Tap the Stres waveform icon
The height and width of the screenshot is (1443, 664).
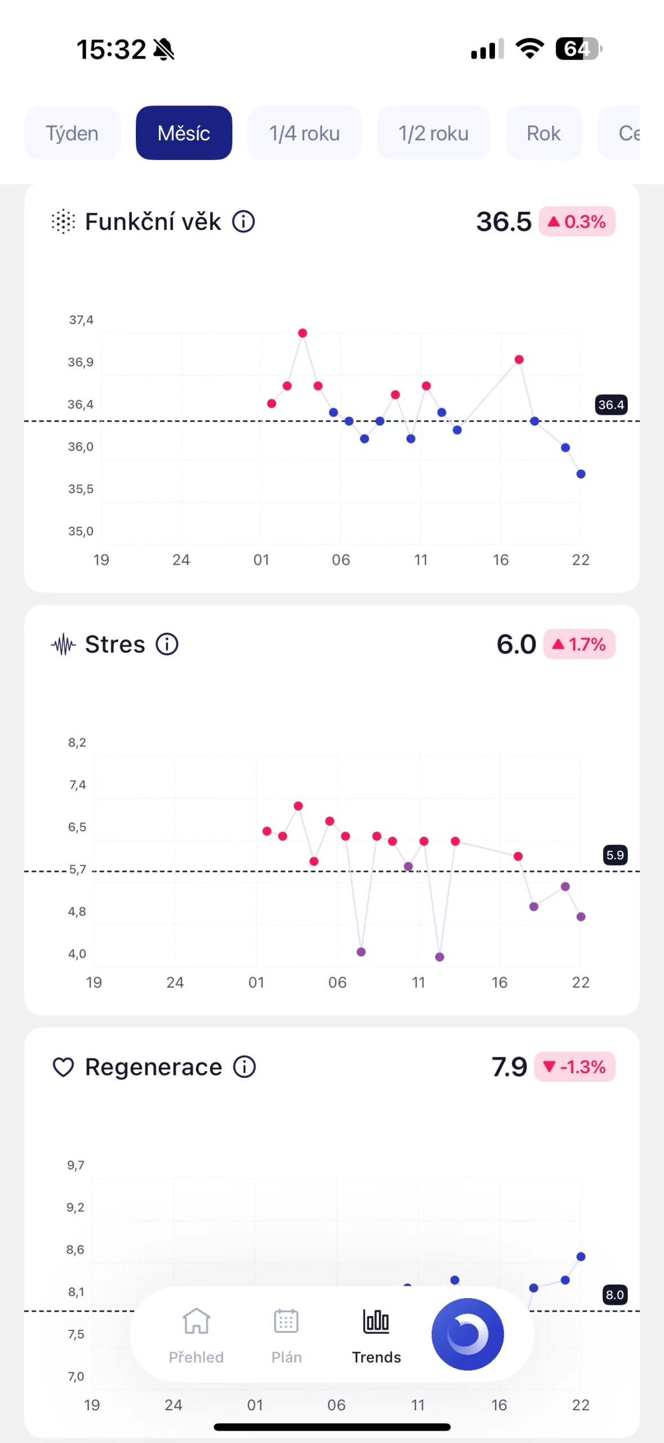click(x=63, y=644)
